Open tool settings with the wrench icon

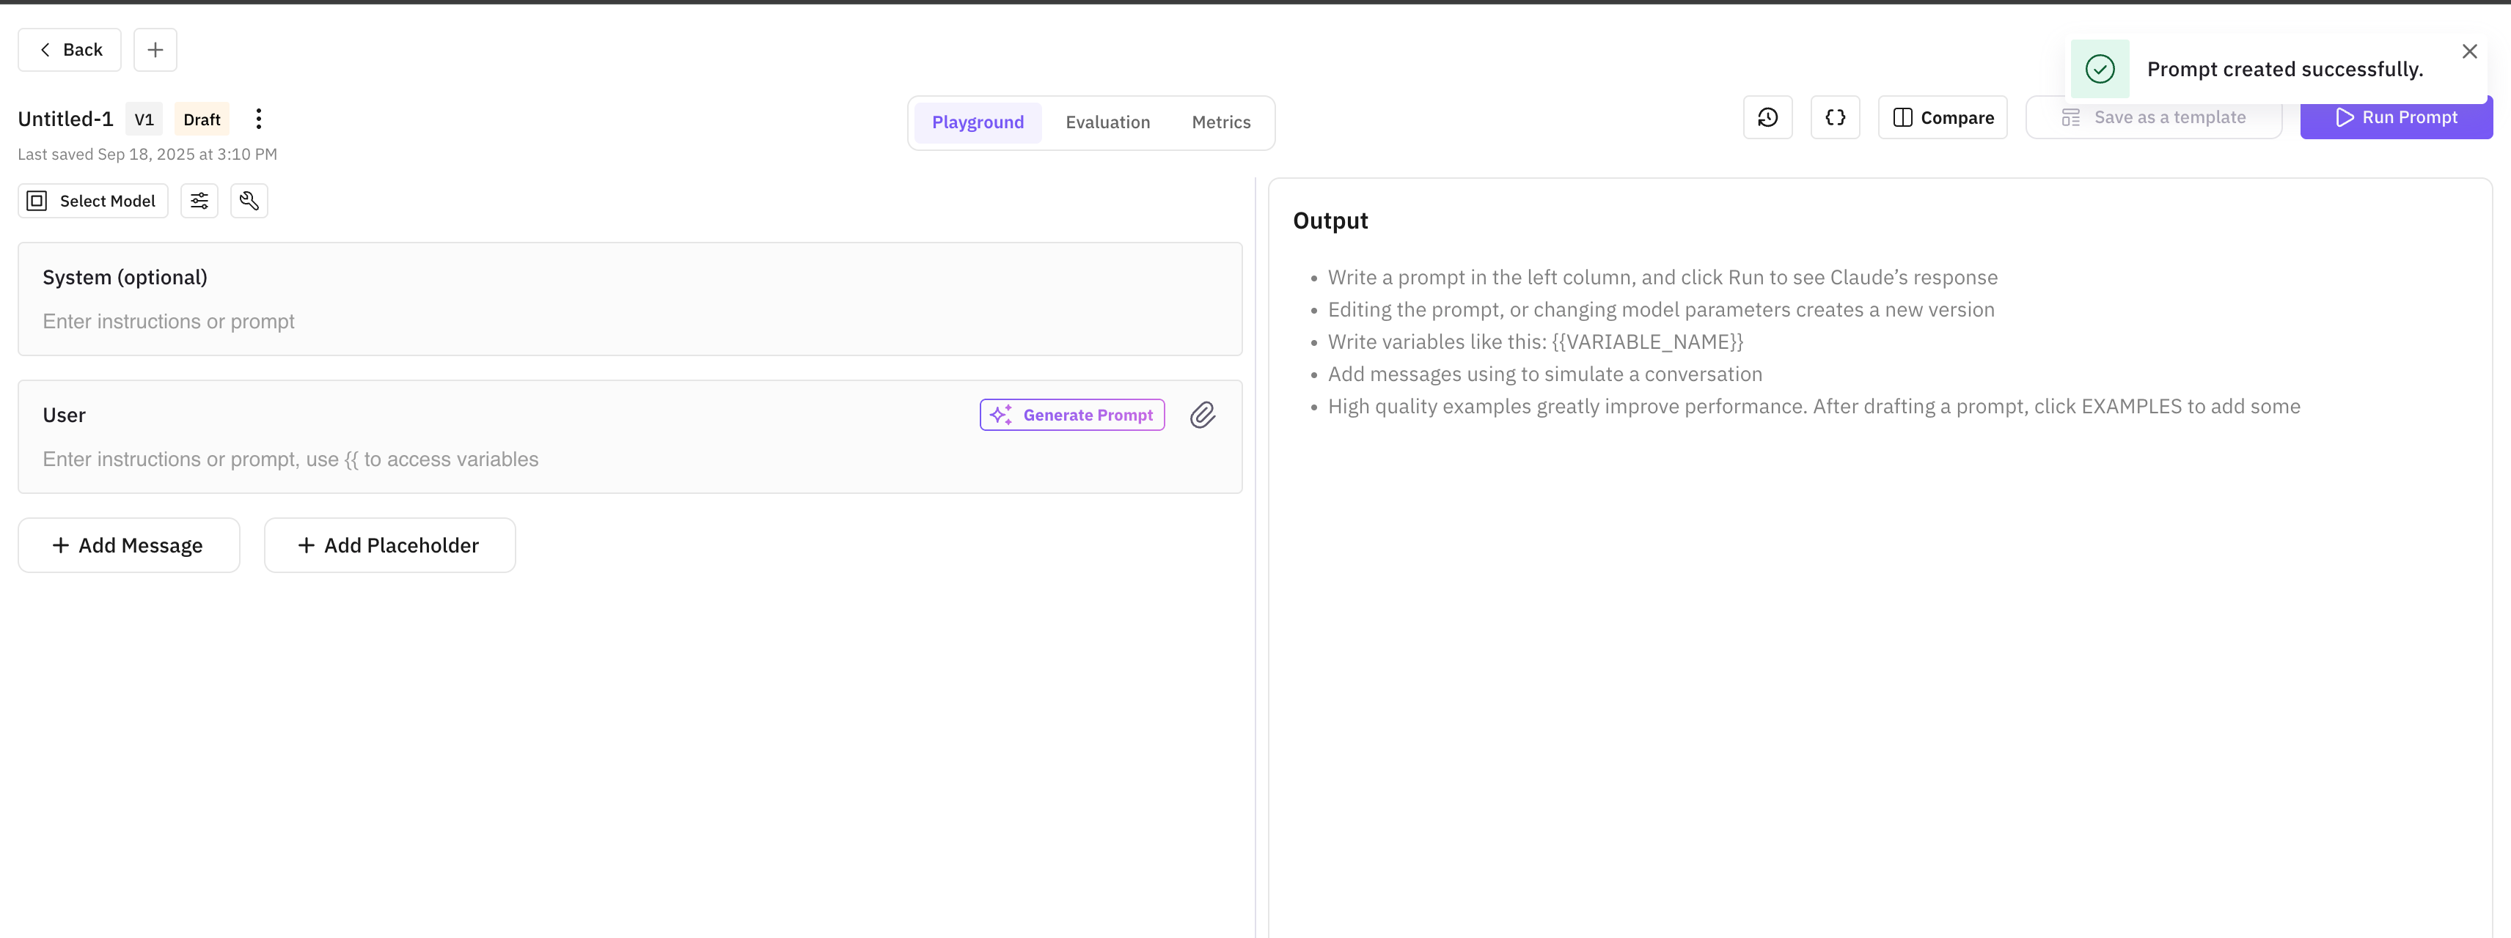click(x=249, y=201)
